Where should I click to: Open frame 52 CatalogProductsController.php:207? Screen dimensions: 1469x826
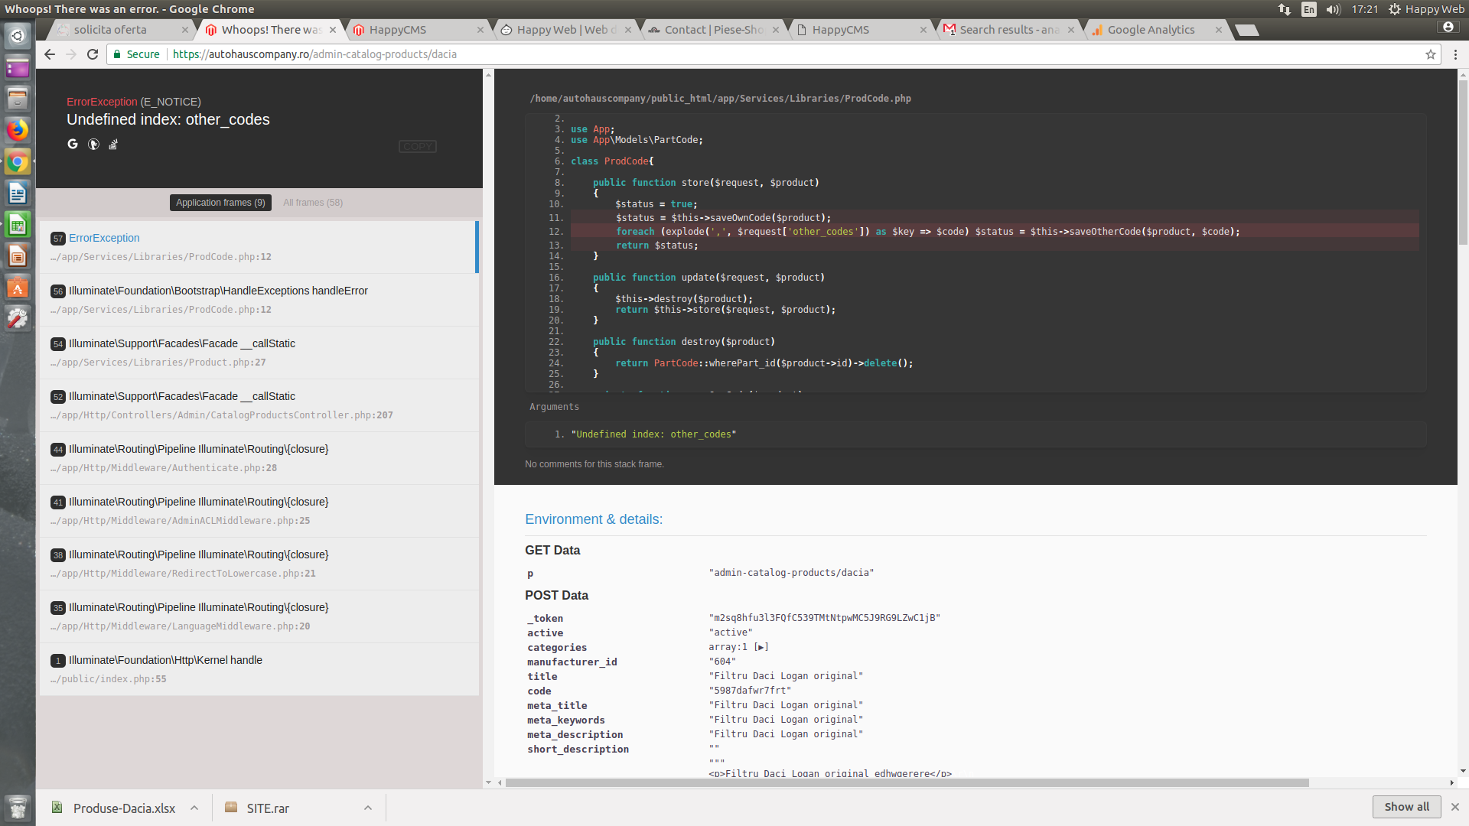(259, 405)
